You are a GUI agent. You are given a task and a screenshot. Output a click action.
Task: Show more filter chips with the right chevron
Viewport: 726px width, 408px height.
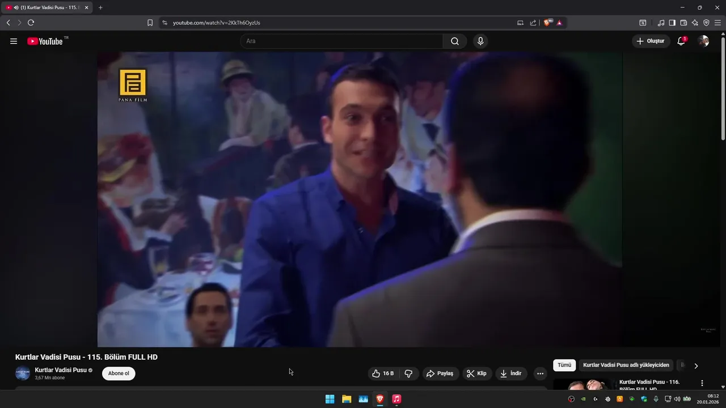pyautogui.click(x=696, y=365)
